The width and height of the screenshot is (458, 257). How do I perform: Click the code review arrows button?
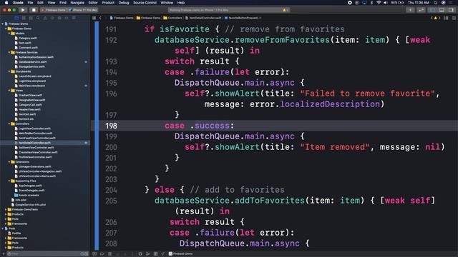tap(421, 10)
